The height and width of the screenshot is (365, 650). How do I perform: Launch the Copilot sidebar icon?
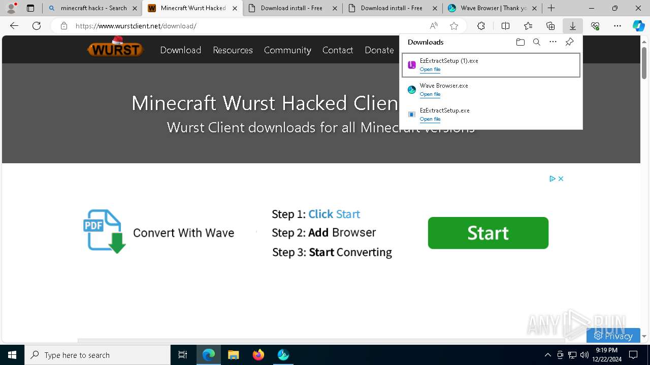pos(639,26)
